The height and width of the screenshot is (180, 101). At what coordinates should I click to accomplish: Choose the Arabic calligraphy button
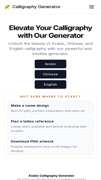(x=51, y=64)
